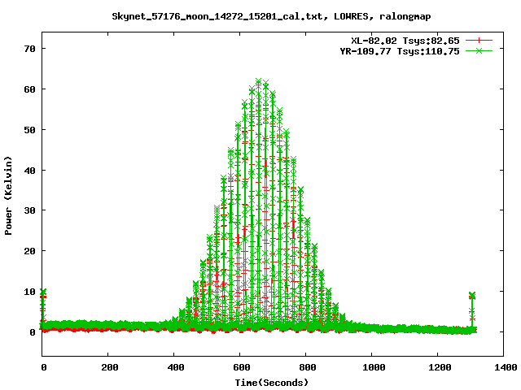Select the YR-109.77 Tsys:110.75 legend entry

click(x=400, y=51)
